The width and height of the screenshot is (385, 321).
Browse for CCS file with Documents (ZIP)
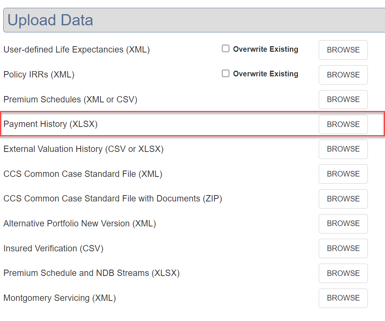(x=343, y=199)
